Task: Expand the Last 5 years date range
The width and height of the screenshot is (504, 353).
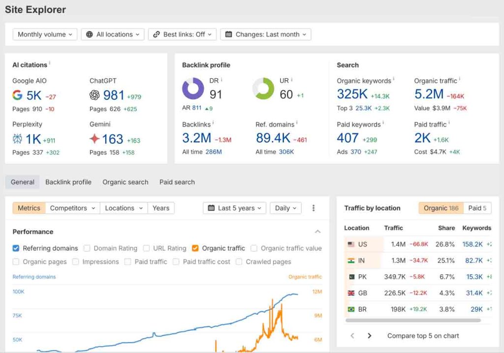Action: [234, 208]
